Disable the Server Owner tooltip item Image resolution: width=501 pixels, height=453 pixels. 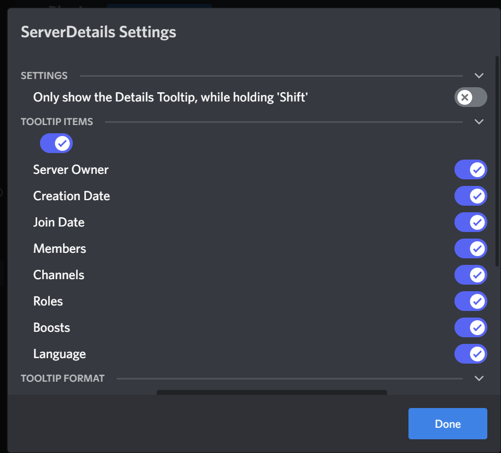tap(470, 169)
